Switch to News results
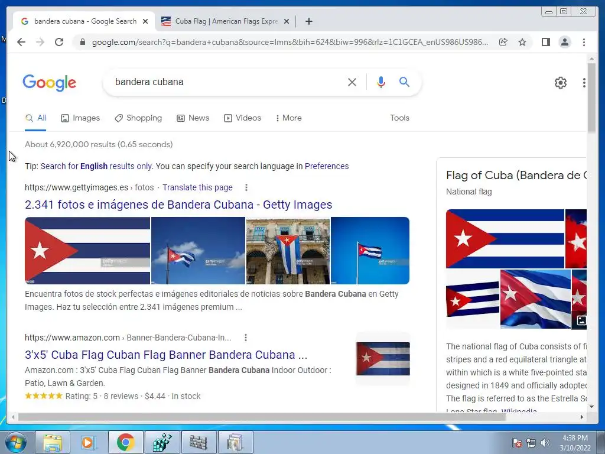605x454 pixels. tap(193, 118)
